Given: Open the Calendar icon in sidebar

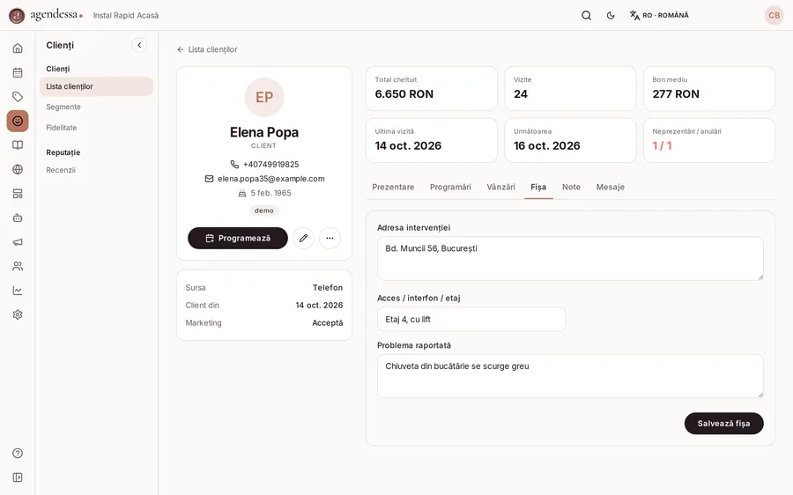Looking at the screenshot, I should pyautogui.click(x=18, y=72).
